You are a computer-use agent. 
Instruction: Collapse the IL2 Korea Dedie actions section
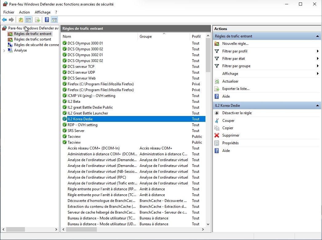pos(317,106)
